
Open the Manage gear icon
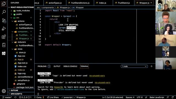coord(4,91)
